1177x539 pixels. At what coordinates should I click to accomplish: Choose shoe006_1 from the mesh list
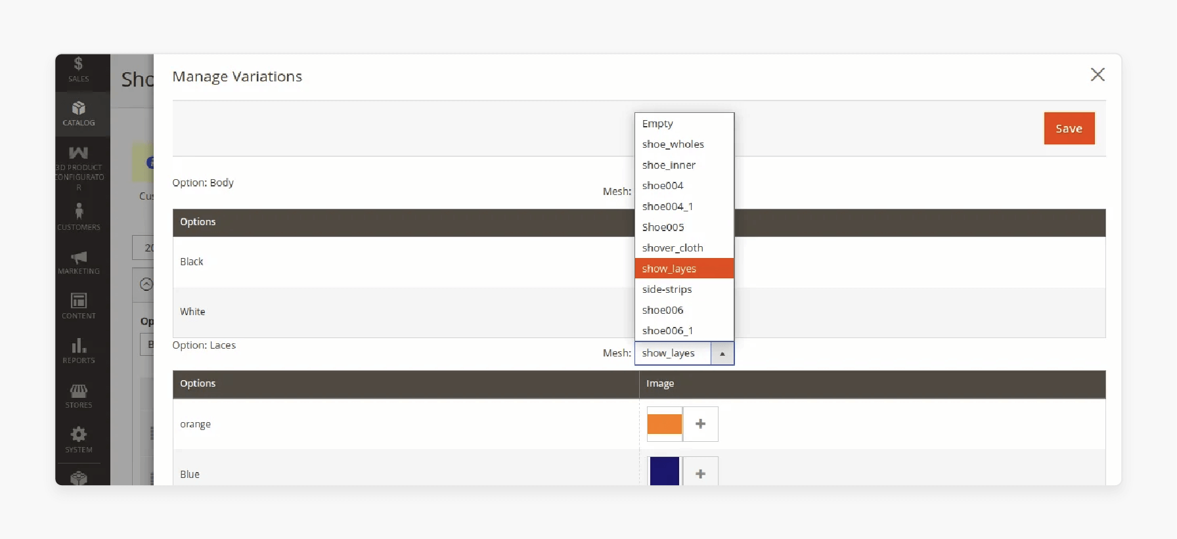coord(684,331)
